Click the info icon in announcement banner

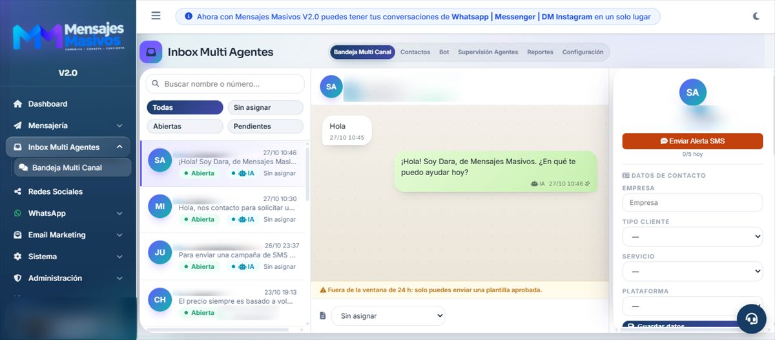coord(189,17)
